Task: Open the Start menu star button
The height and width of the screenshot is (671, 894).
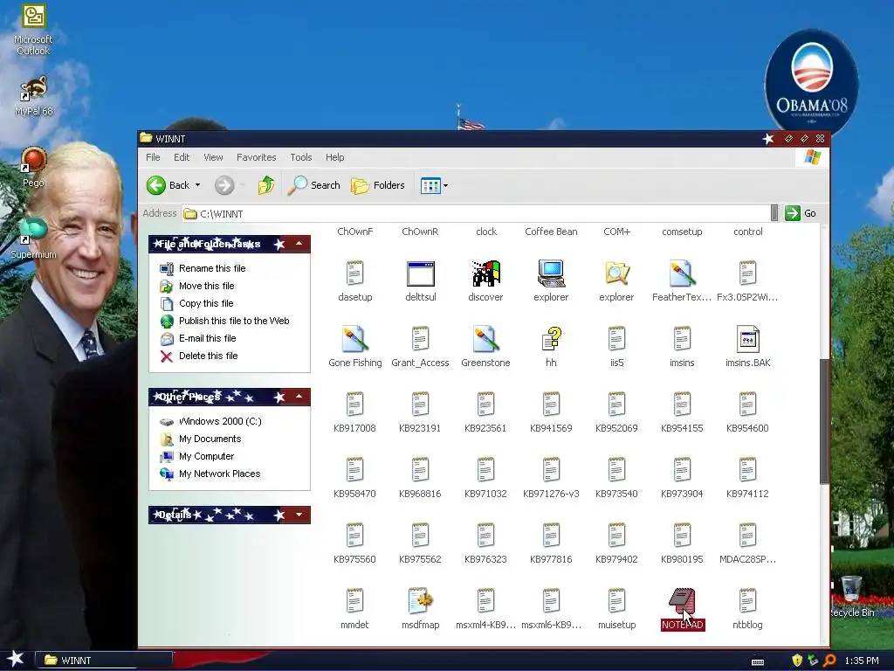Action: tap(16, 660)
